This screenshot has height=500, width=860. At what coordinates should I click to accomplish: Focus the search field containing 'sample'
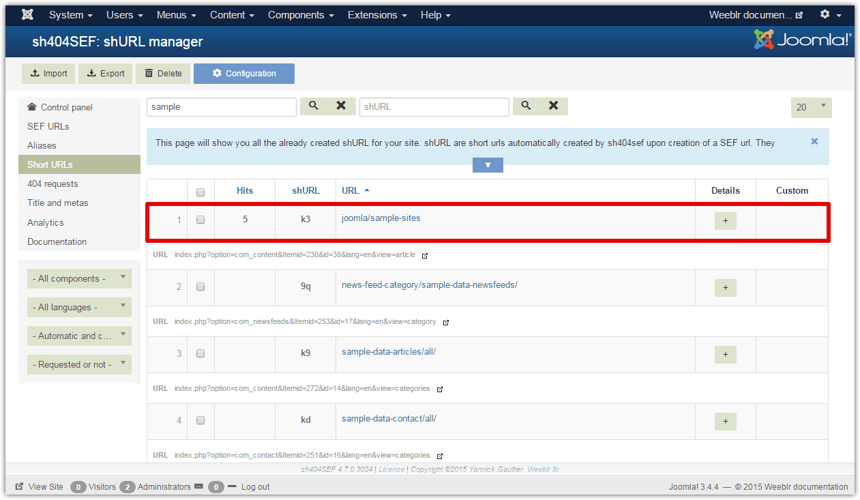coord(222,107)
